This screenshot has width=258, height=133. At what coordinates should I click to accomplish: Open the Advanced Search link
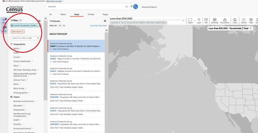[x=149, y=7]
